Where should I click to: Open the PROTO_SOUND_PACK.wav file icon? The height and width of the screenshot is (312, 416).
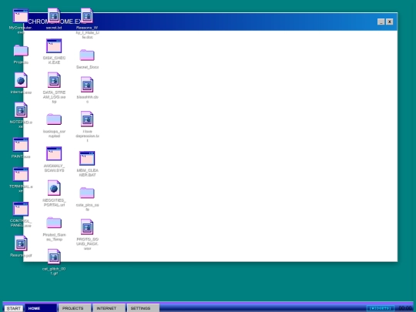(x=87, y=227)
